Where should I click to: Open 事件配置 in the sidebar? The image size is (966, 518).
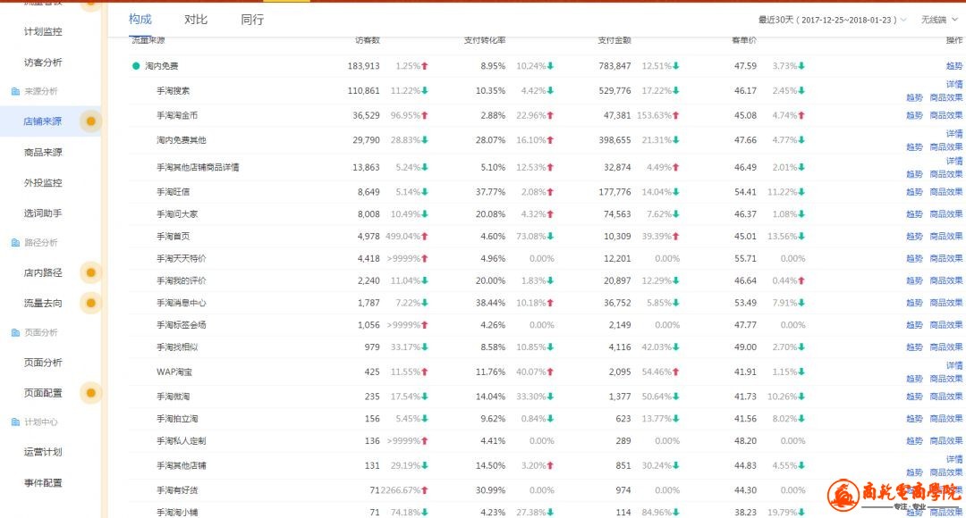point(43,483)
